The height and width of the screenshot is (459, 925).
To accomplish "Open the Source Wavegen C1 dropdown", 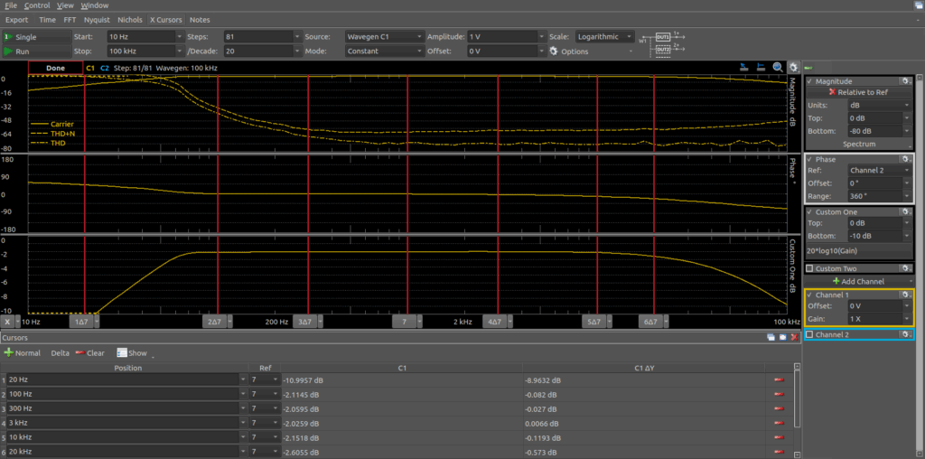I will (x=383, y=37).
